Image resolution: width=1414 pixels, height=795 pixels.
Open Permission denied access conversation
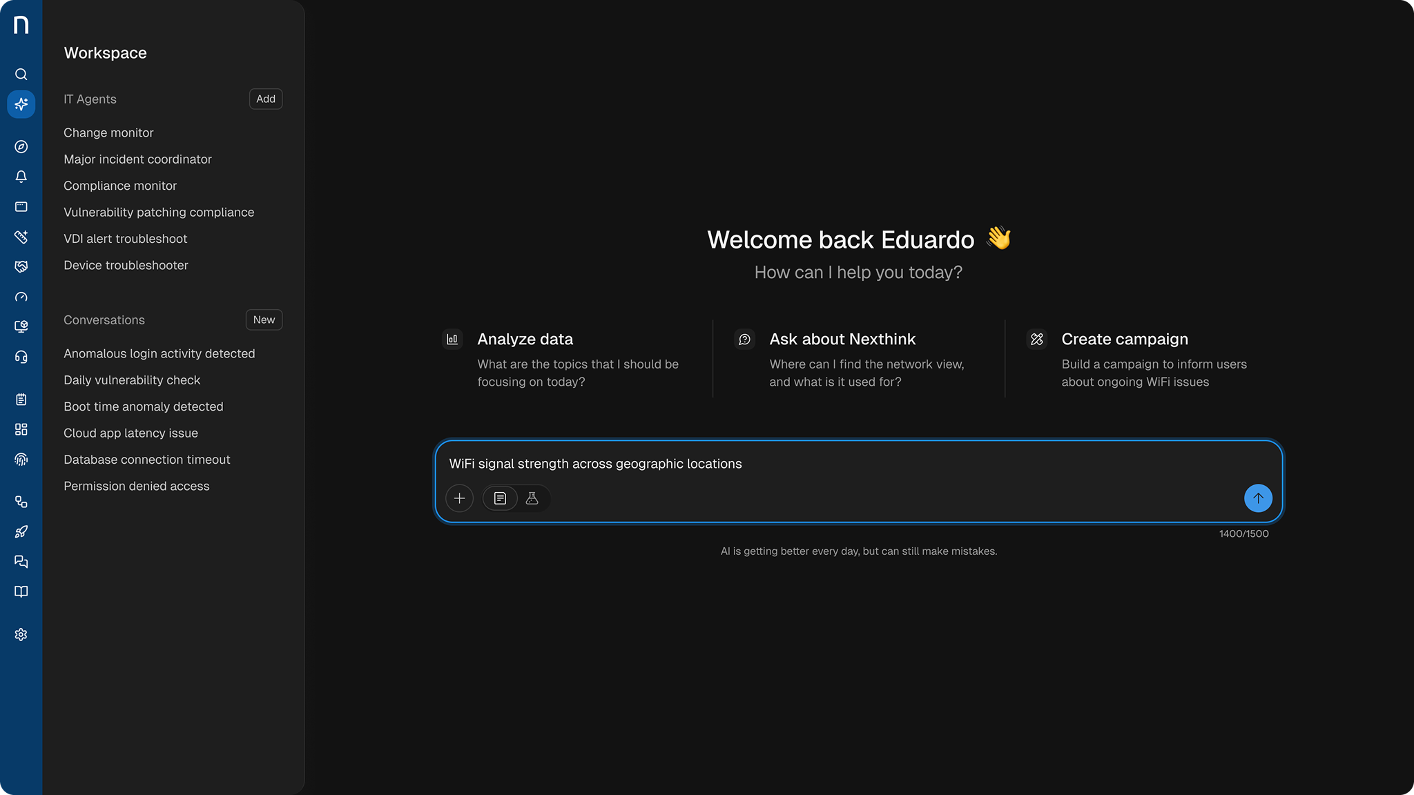click(x=137, y=487)
